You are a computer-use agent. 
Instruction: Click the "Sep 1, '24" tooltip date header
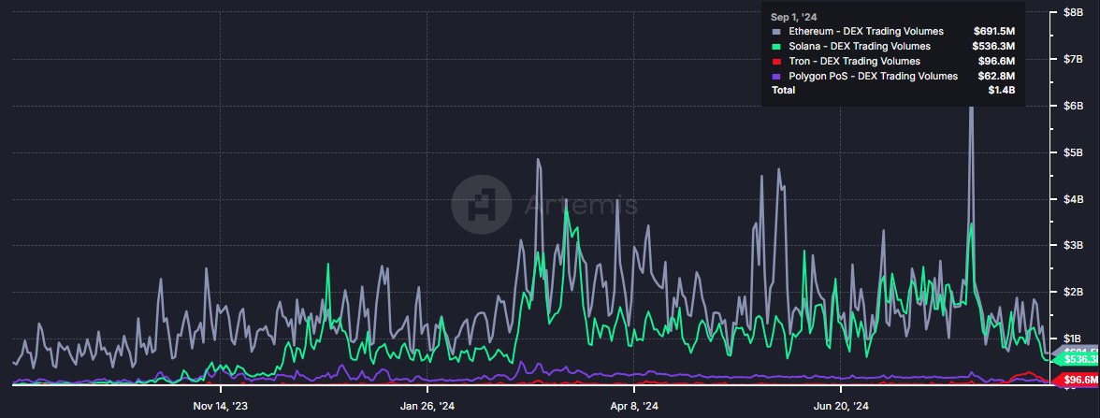click(794, 16)
